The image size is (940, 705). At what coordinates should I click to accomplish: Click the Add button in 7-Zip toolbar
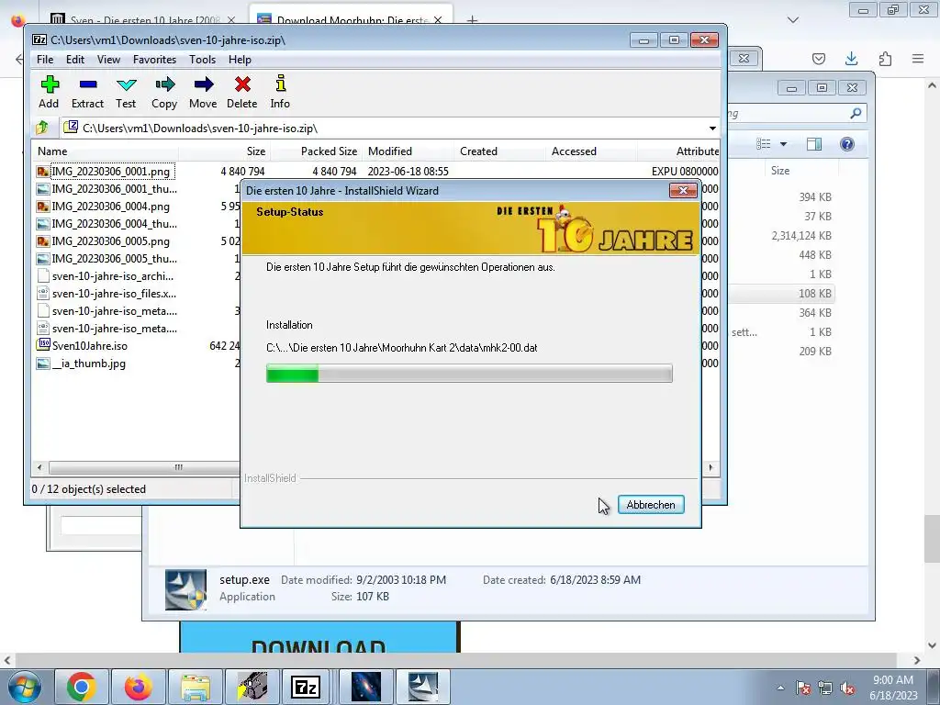50,92
